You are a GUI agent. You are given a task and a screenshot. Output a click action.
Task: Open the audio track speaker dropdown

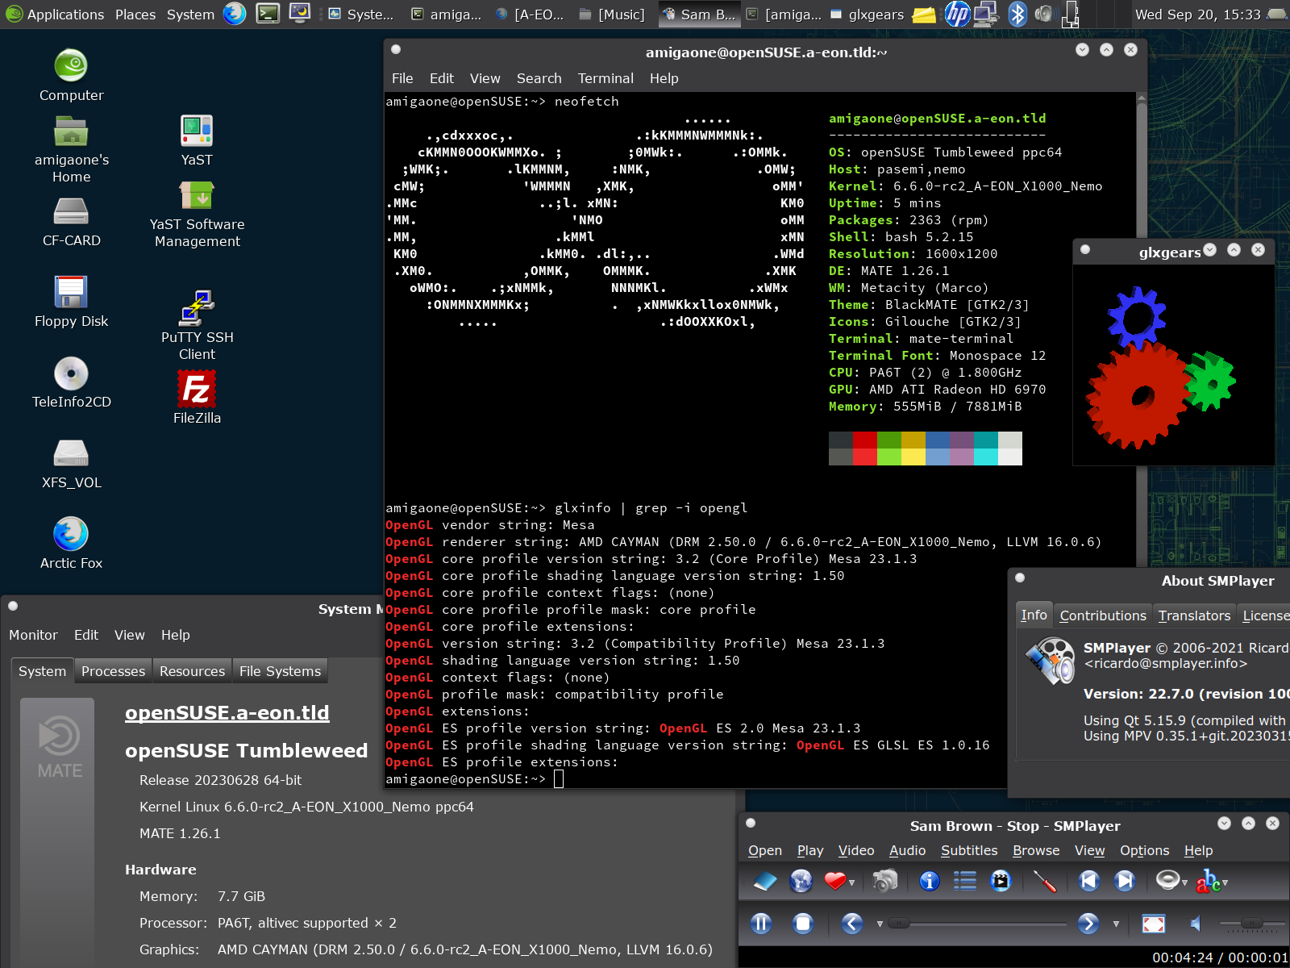(x=1184, y=883)
